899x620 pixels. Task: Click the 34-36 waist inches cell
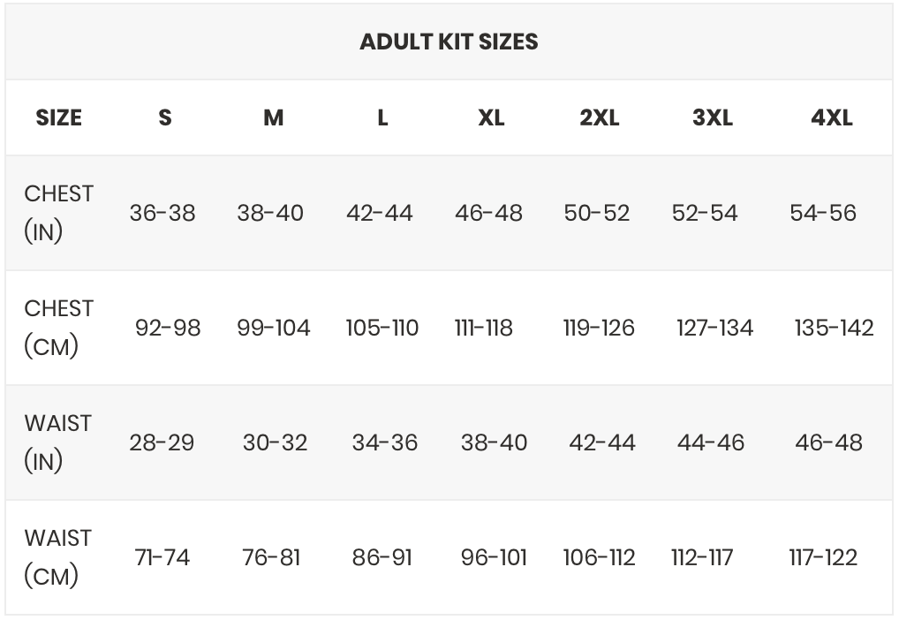(385, 442)
